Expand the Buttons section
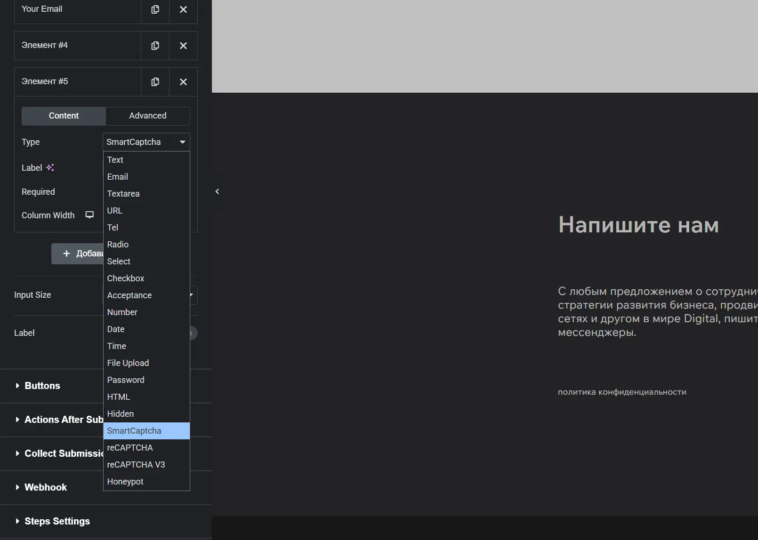Screen dimensions: 758x540 (x=42, y=386)
